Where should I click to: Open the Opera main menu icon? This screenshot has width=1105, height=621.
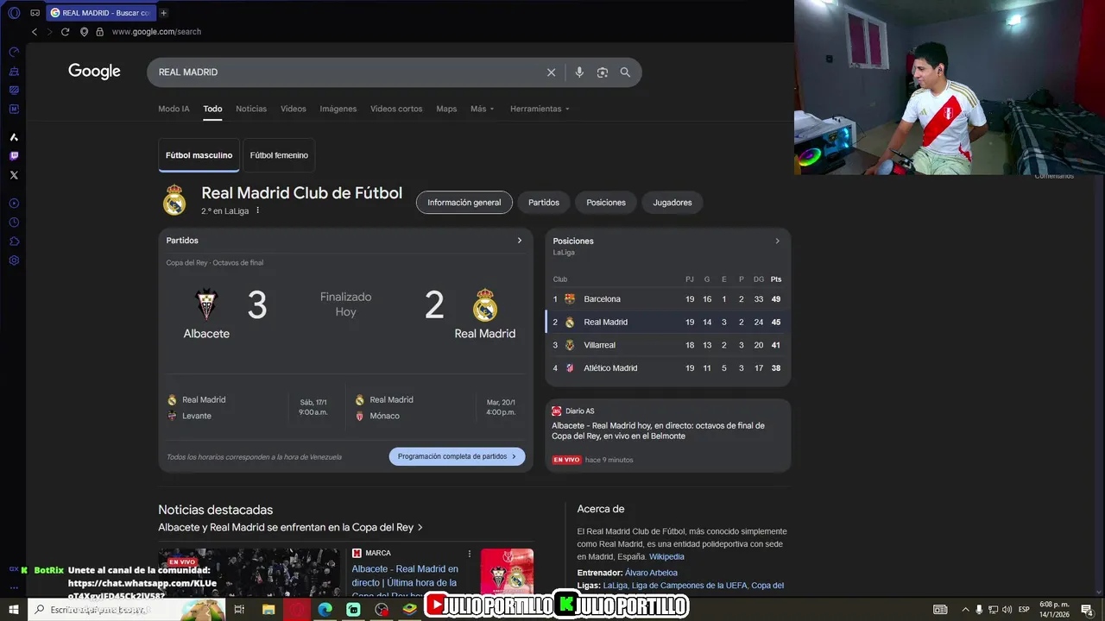[14, 13]
